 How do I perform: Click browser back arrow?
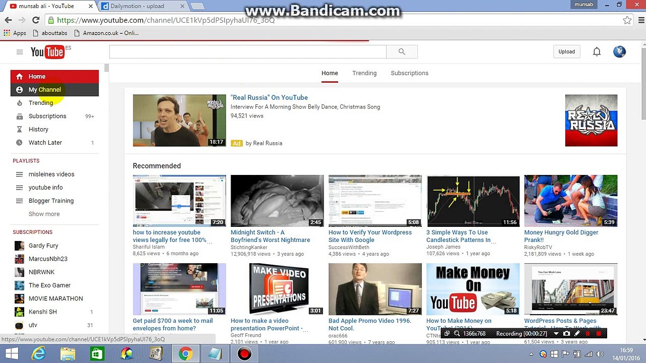8,20
